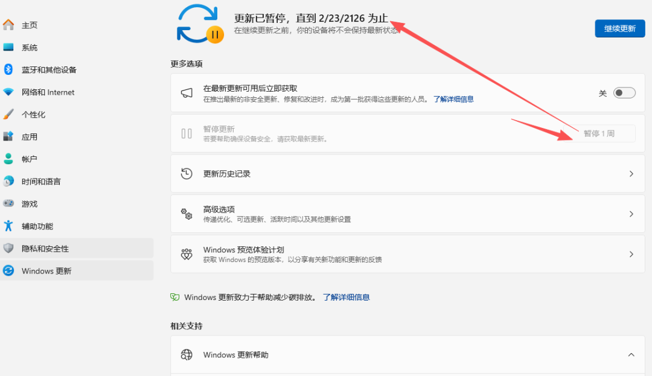
Task: Turn on 在最新更新可用后立即获取 toggle
Action: (x=624, y=93)
